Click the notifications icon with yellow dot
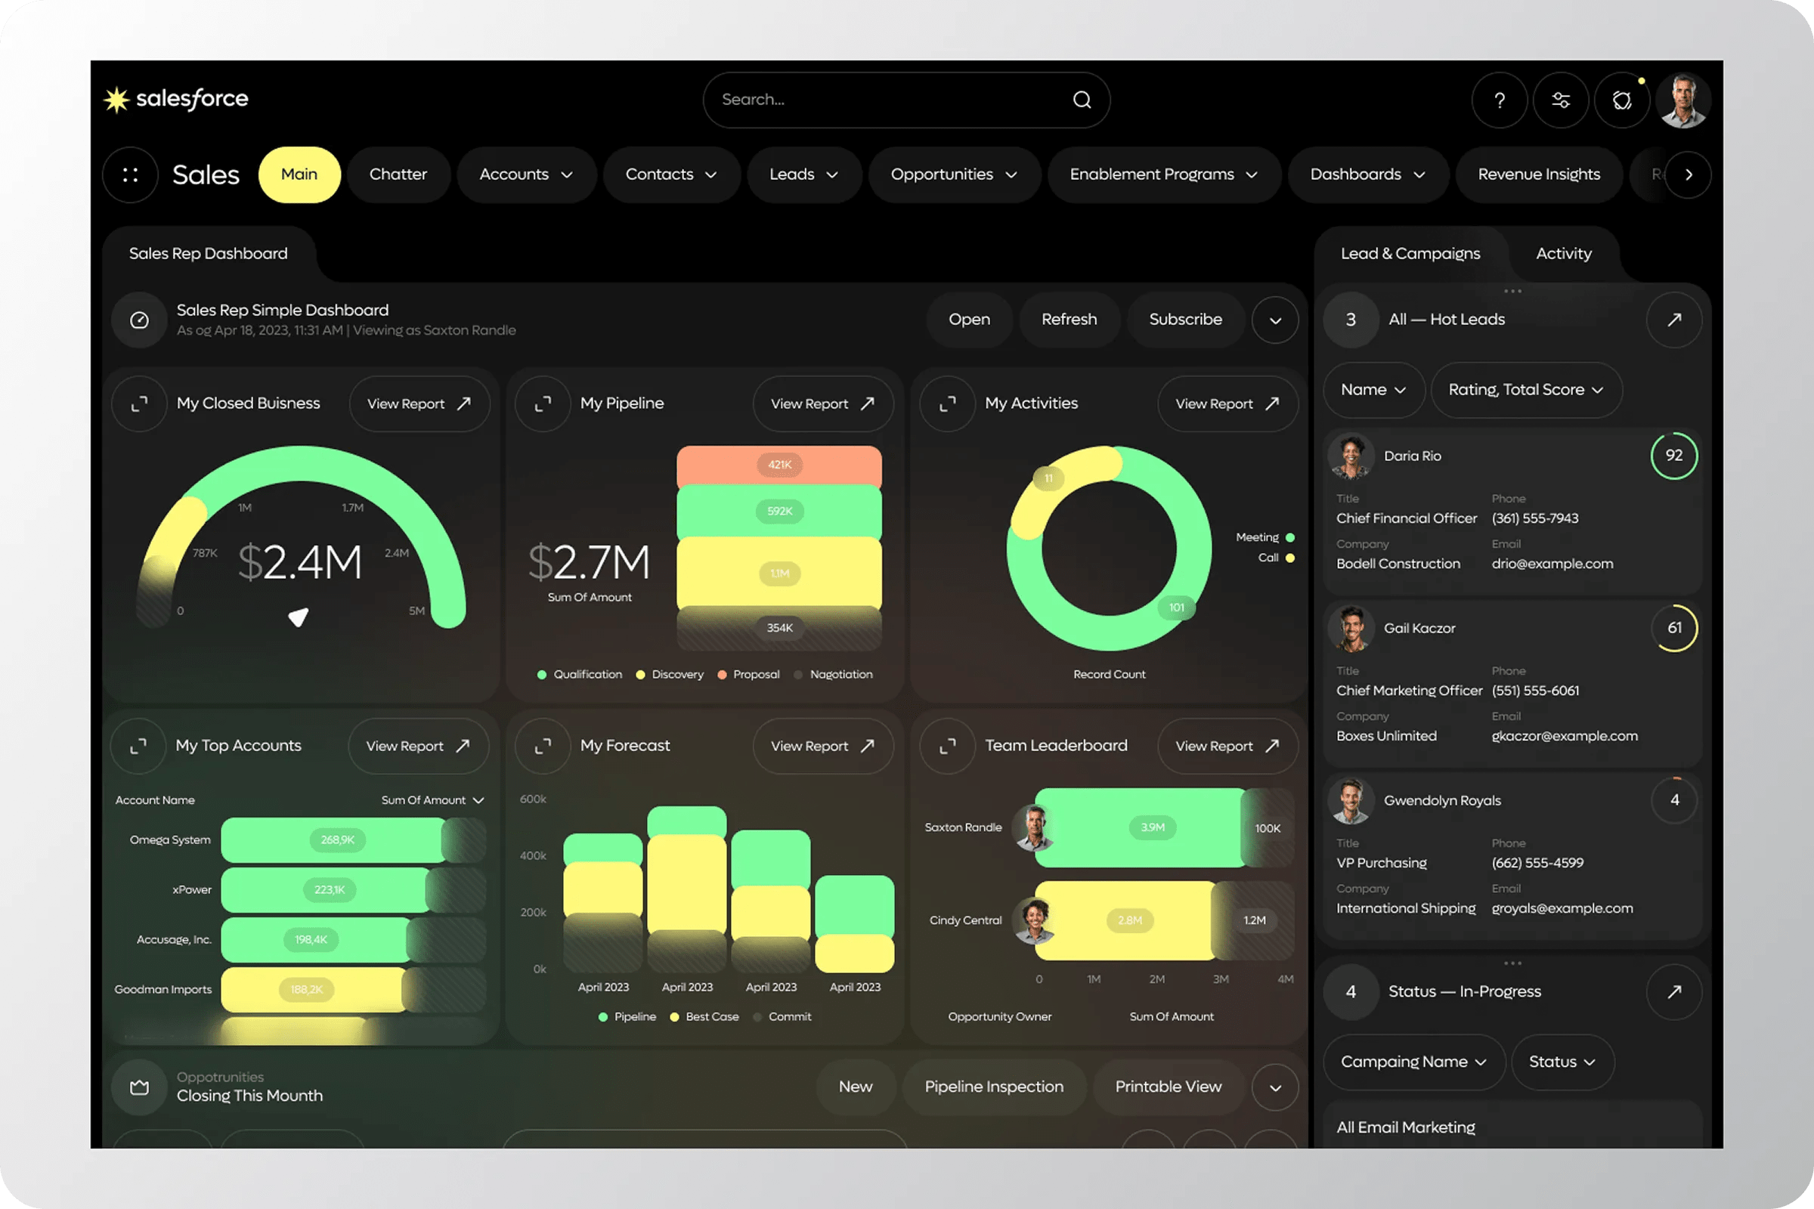1814x1209 pixels. pyautogui.click(x=1621, y=100)
